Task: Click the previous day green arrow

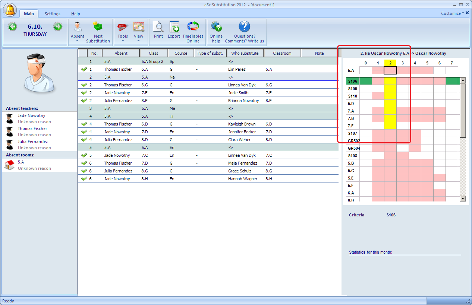Action: click(x=12, y=27)
